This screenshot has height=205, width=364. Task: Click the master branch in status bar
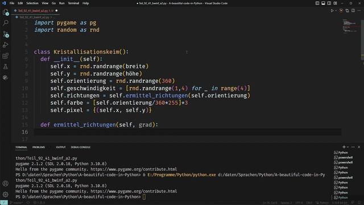pyautogui.click(x=16, y=203)
